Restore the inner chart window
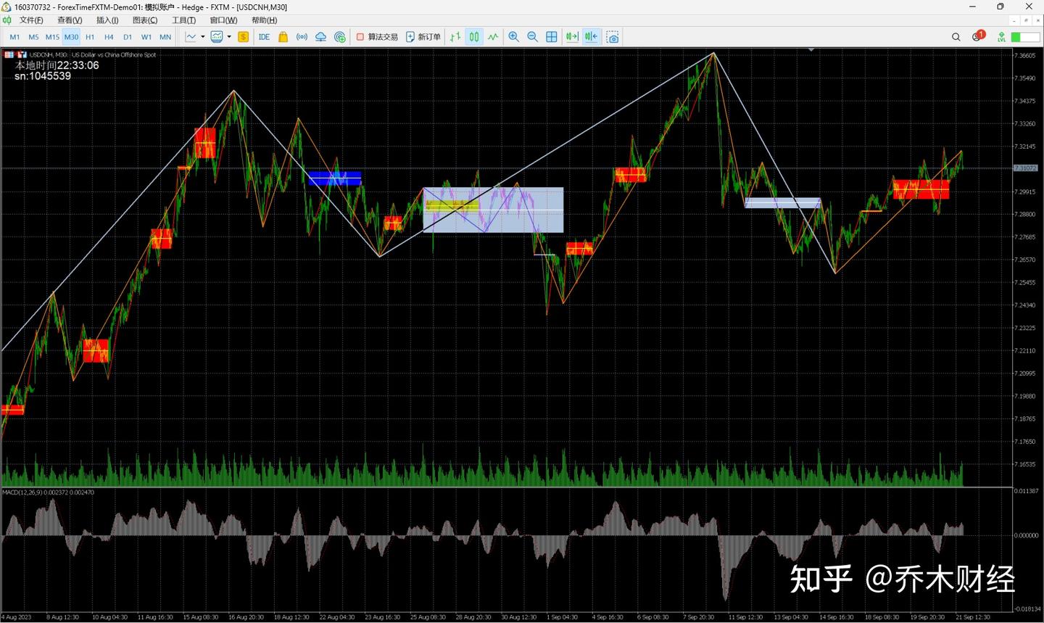 pos(1026,20)
